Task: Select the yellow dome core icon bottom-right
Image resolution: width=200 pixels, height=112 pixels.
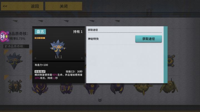Action: [169, 86]
